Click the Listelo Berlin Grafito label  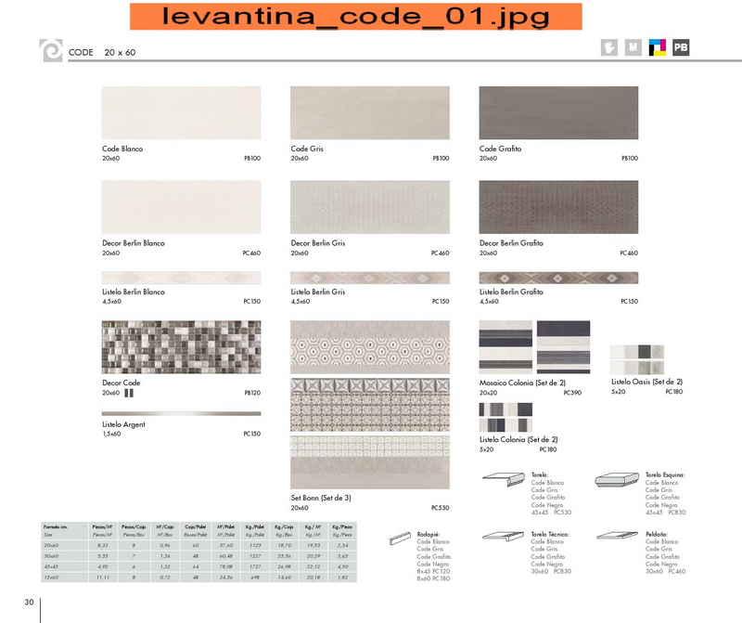pyautogui.click(x=511, y=292)
